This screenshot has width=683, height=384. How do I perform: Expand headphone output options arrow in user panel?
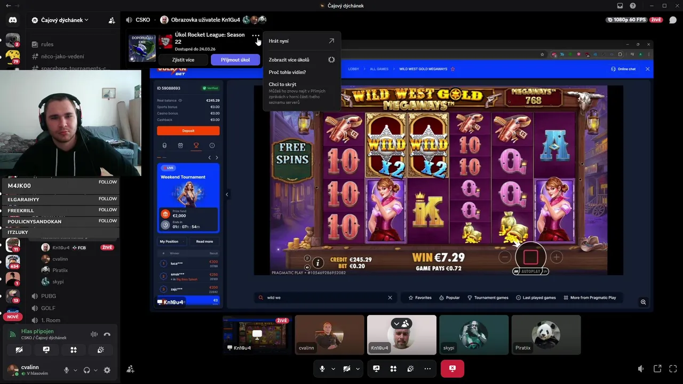click(x=96, y=370)
